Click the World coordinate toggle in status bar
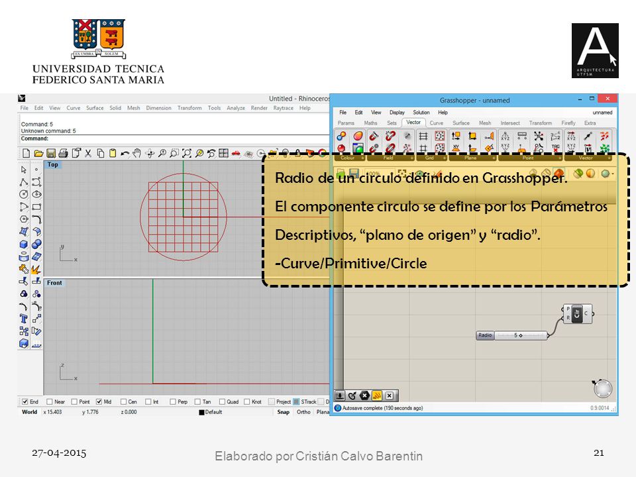Screen dimensions: 636x477 pyautogui.click(x=30, y=412)
